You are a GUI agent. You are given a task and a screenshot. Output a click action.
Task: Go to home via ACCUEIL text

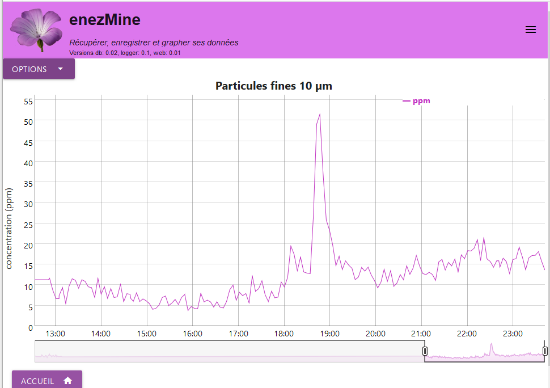pyautogui.click(x=37, y=381)
